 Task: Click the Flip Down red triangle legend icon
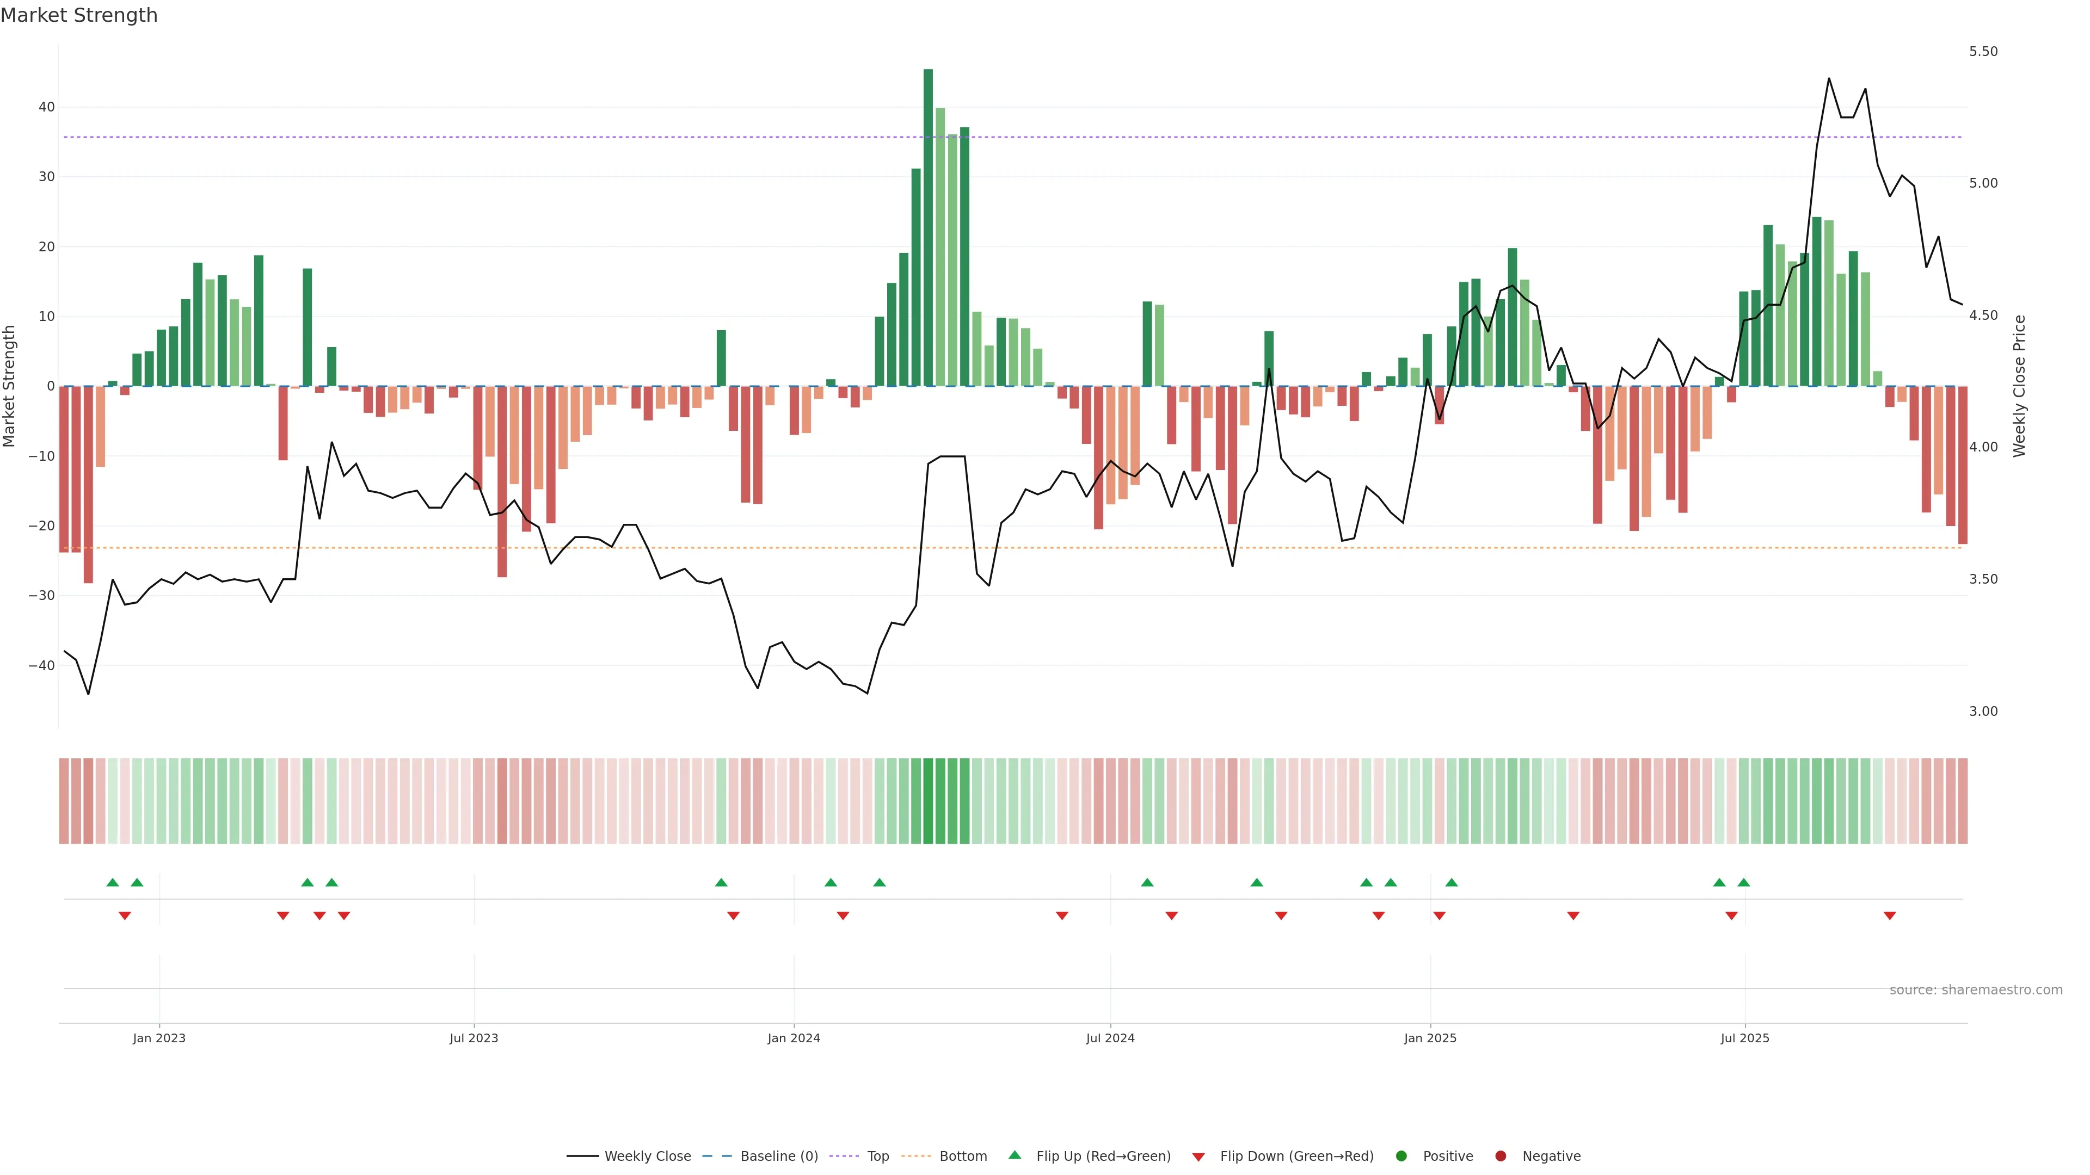[1198, 1157]
